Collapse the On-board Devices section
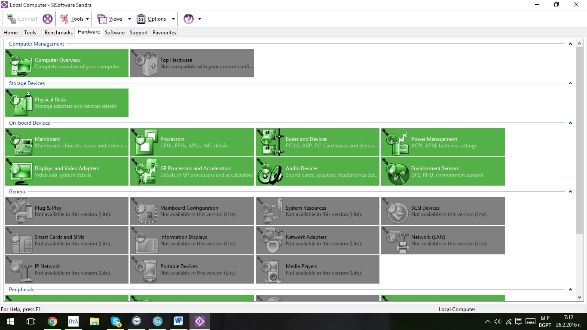Viewport: 587px width, 330px height. click(x=570, y=123)
